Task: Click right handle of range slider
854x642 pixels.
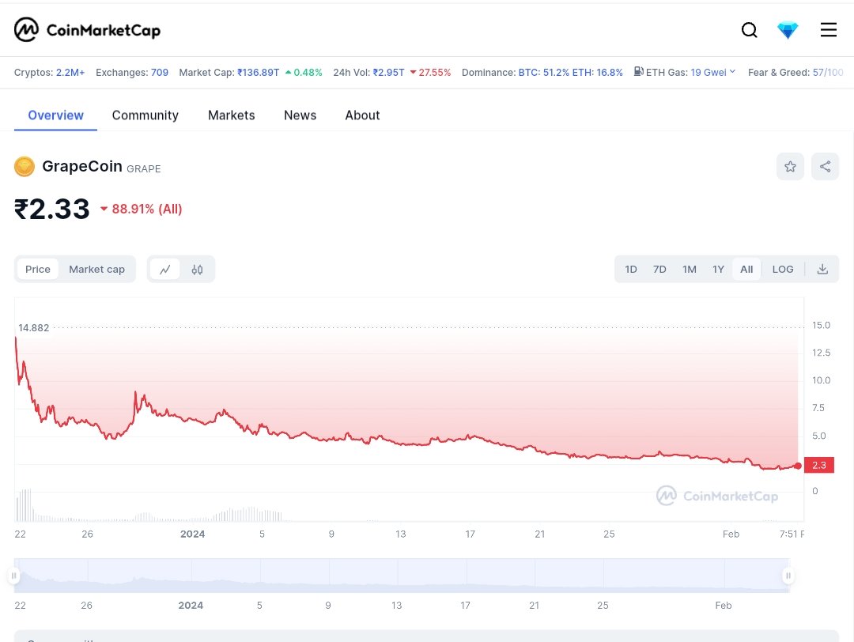Action: click(788, 576)
